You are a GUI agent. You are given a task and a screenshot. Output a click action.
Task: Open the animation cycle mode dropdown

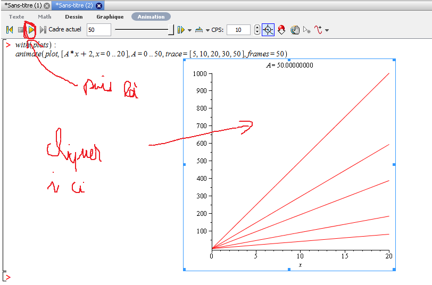pos(207,30)
